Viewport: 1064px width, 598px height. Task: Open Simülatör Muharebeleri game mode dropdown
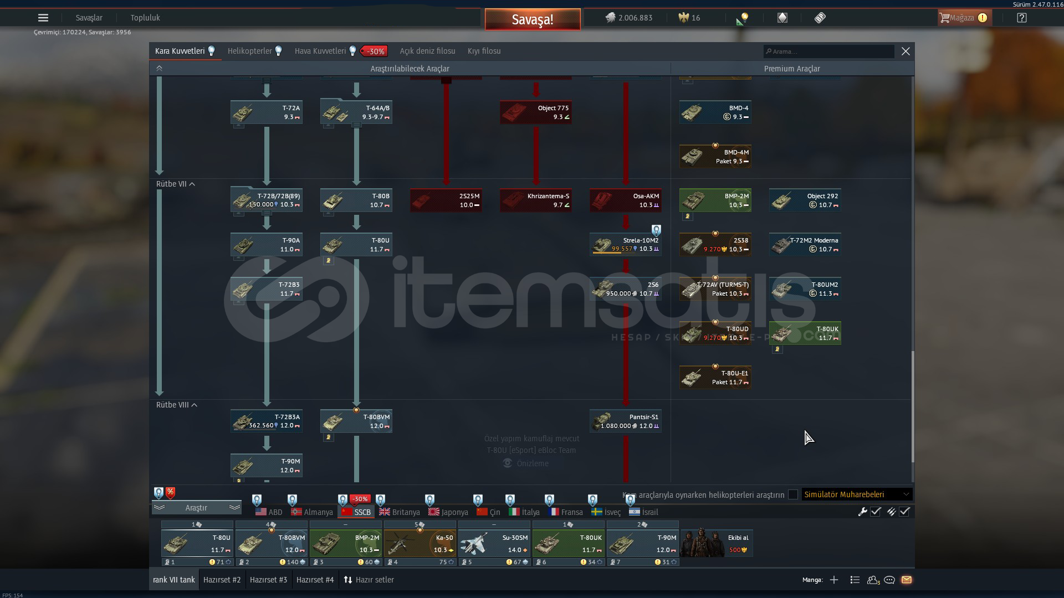[x=857, y=494]
